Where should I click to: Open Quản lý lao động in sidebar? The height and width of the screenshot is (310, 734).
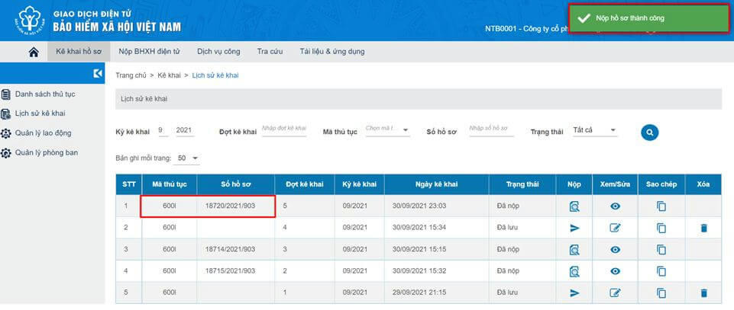[43, 133]
